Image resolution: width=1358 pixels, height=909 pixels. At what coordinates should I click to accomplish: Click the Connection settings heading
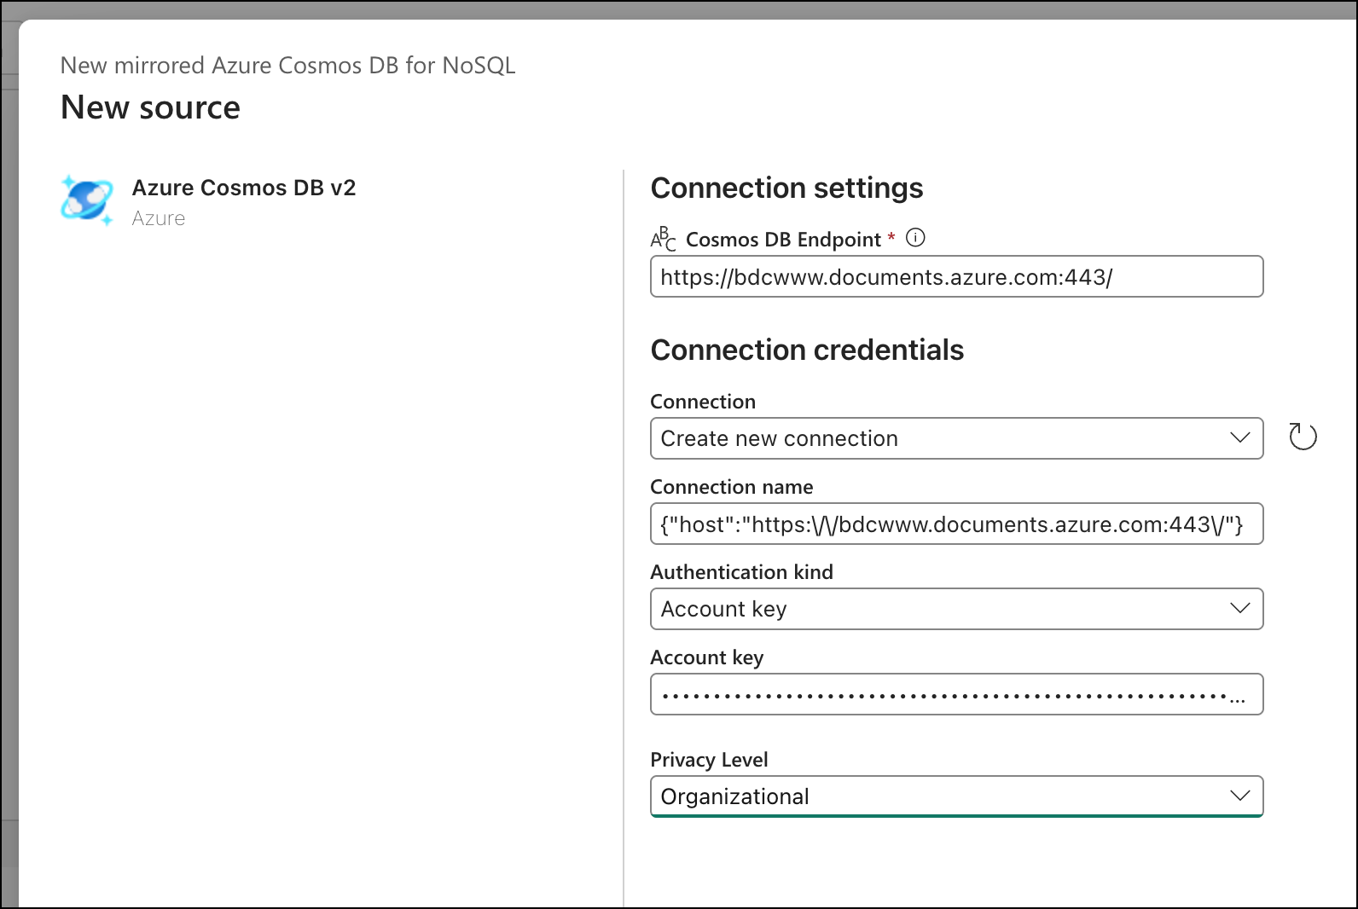(x=786, y=188)
